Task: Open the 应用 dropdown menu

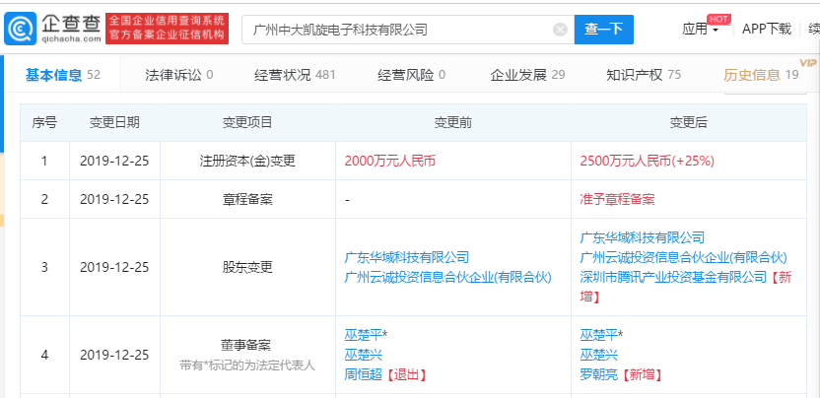Action: coord(700,30)
